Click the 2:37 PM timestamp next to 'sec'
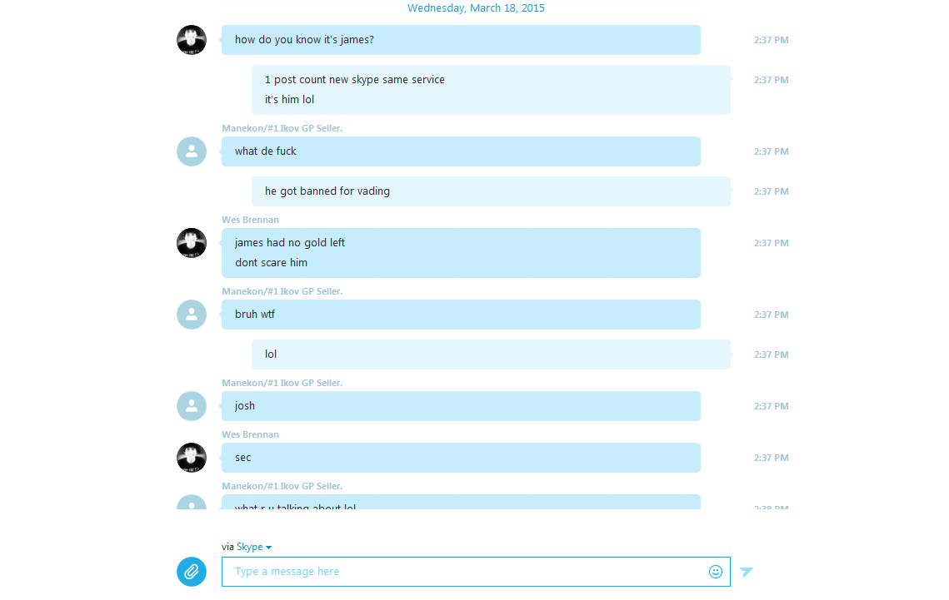Image resolution: width=949 pixels, height=600 pixels. pyautogui.click(x=771, y=458)
